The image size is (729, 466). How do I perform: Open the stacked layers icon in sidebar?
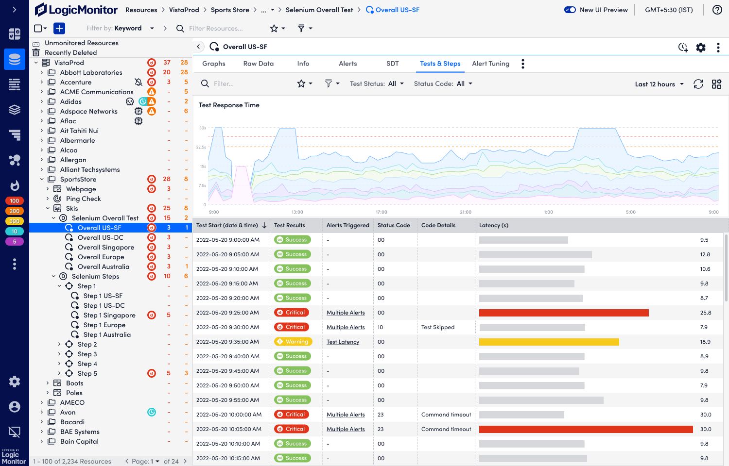click(15, 110)
